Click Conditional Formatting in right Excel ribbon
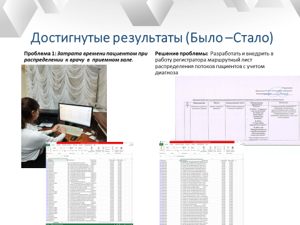 (x=204, y=149)
